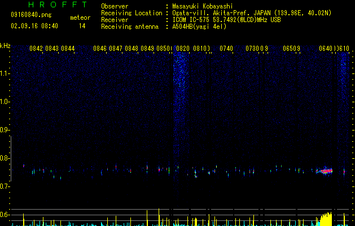Click the 0650 time marker
This screenshot has height=226, width=355.
290,49
